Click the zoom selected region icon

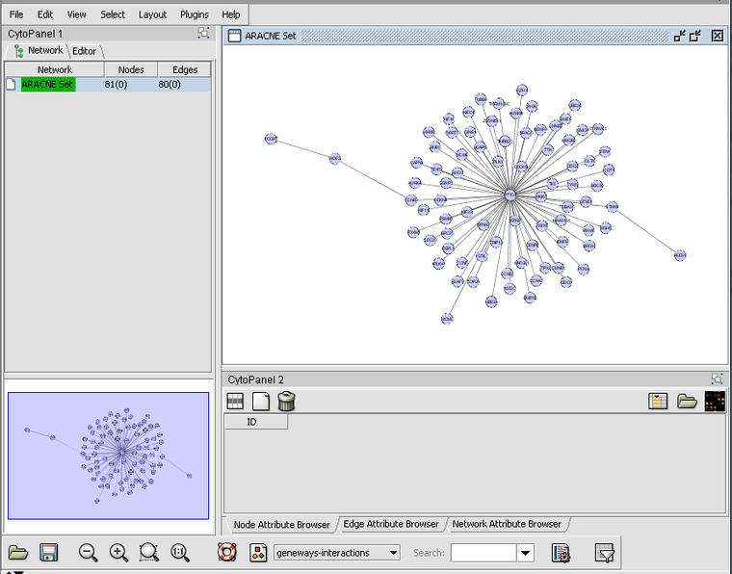[x=148, y=553]
